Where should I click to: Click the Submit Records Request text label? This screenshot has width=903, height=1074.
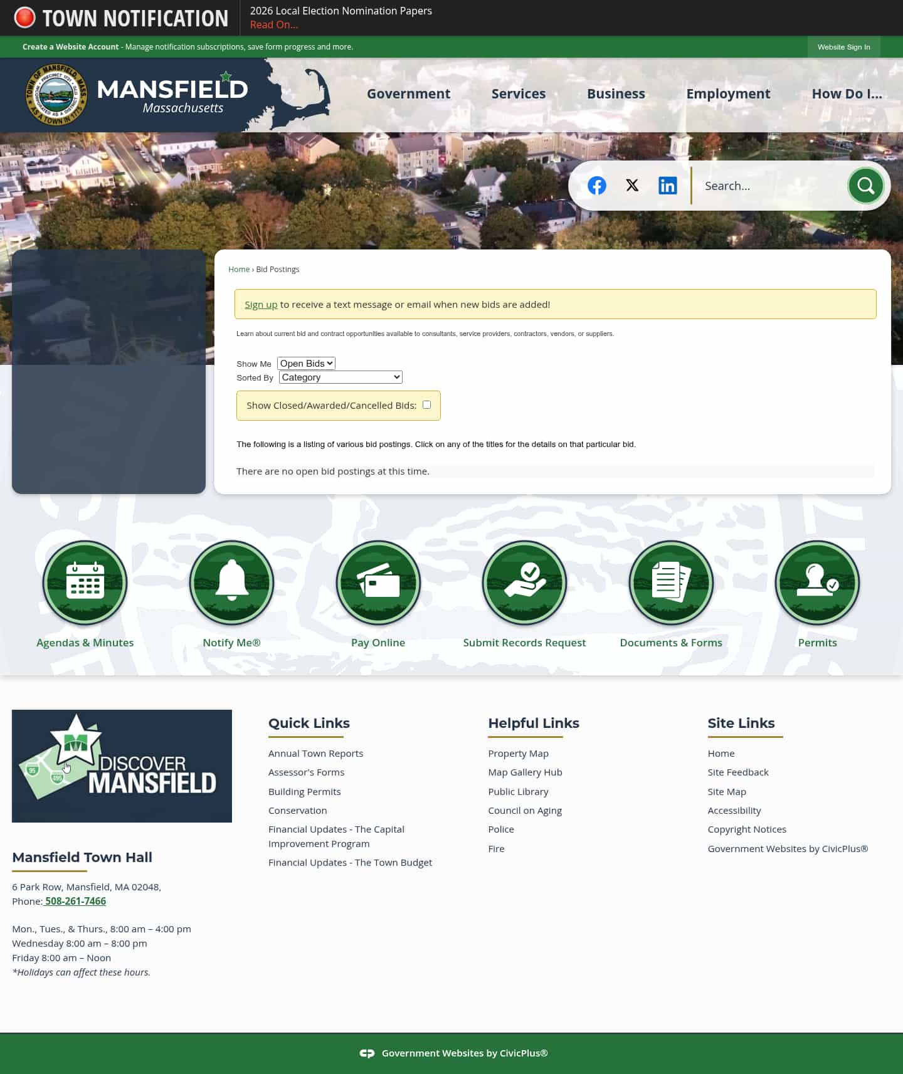pos(524,643)
